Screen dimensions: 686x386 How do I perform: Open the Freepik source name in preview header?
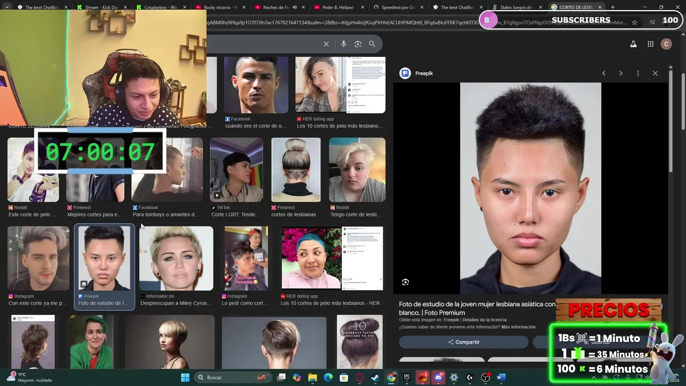[424, 73]
